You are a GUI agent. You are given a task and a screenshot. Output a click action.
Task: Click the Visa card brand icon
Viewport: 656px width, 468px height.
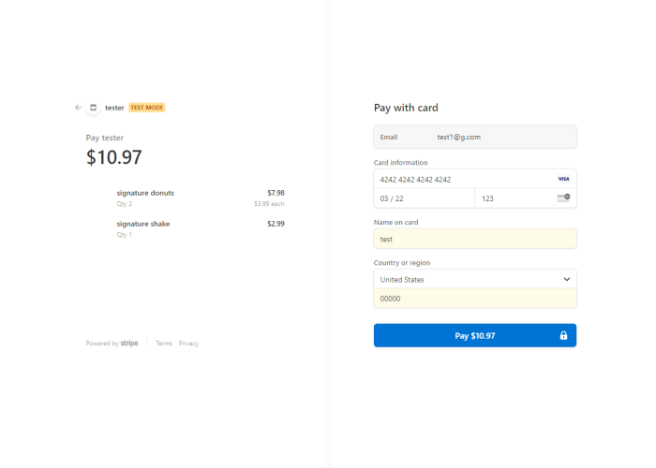point(563,179)
